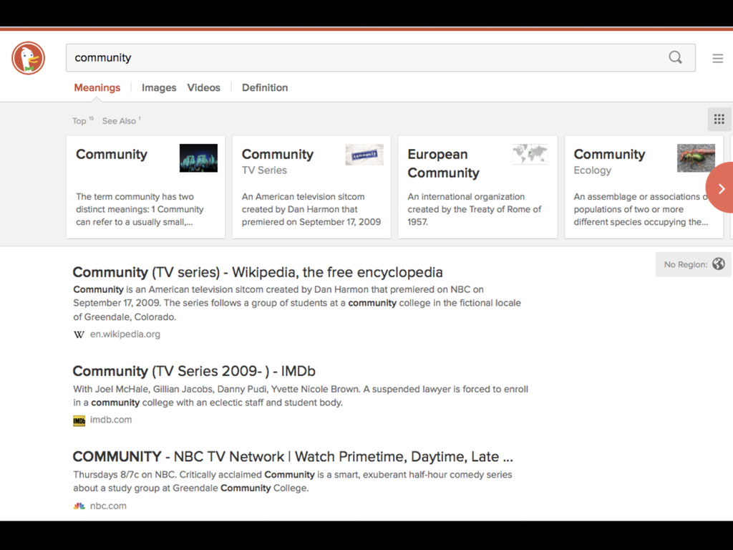This screenshot has height=550, width=733.
Task: Click 'The term community has two' description
Action: click(x=140, y=210)
